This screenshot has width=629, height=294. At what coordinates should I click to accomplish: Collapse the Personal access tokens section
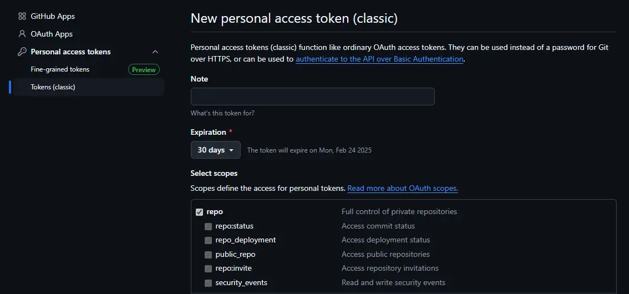pyautogui.click(x=155, y=52)
